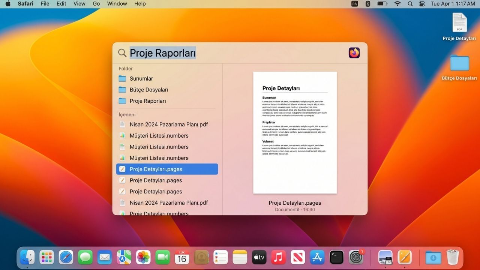
Task: Select the highlighted Proje Detayları.pages result
Action: click(x=167, y=169)
